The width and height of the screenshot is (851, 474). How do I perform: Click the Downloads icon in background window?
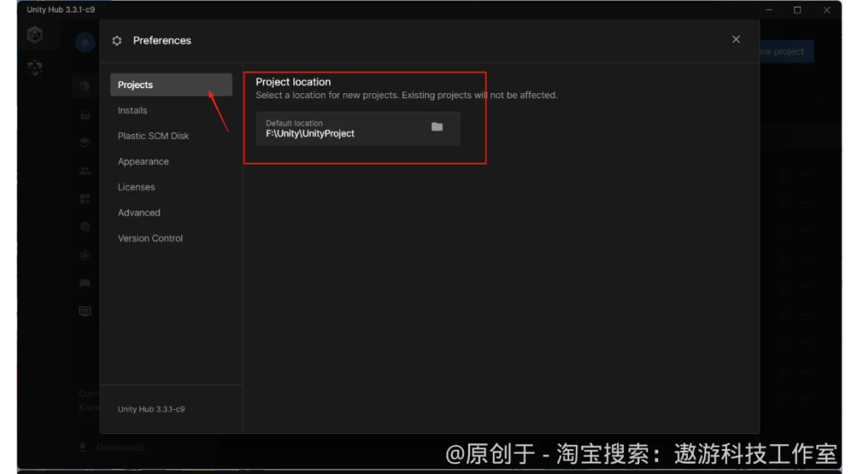[82, 447]
